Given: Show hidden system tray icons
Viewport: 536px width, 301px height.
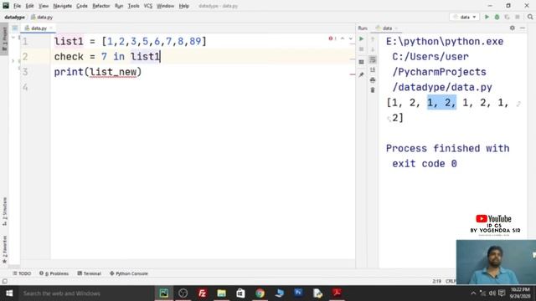Looking at the screenshot, I should click(x=473, y=293).
